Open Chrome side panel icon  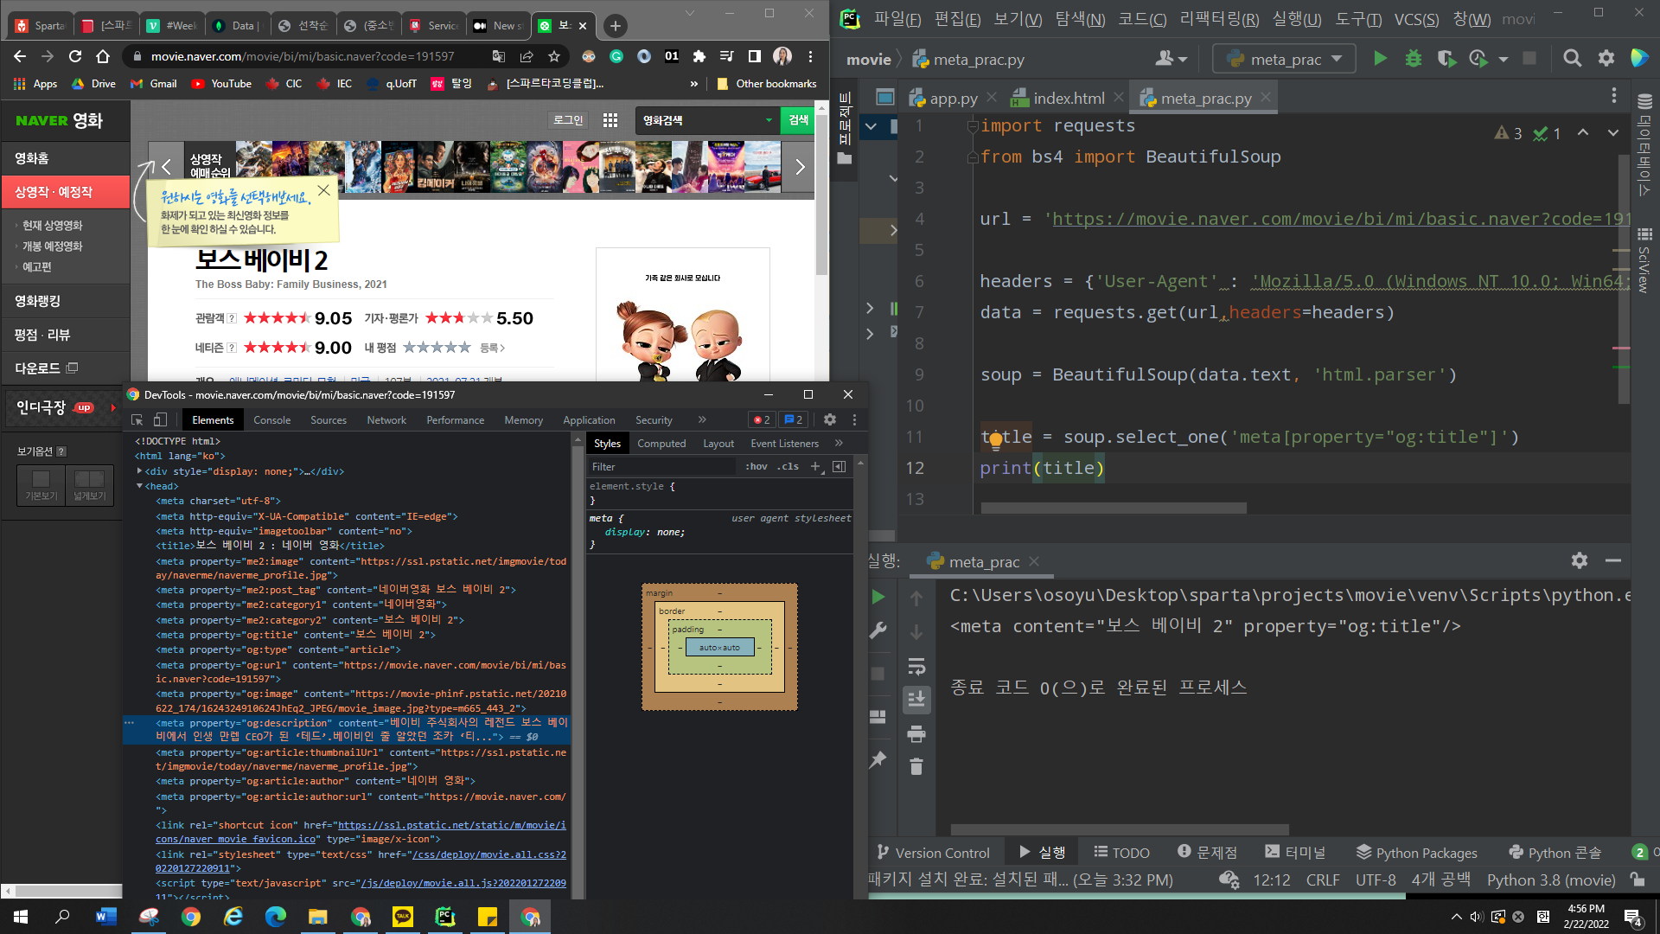coord(754,56)
